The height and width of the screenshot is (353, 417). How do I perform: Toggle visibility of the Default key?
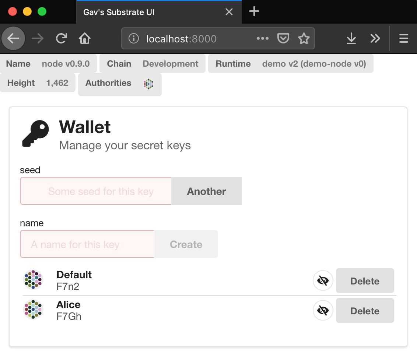pos(323,281)
